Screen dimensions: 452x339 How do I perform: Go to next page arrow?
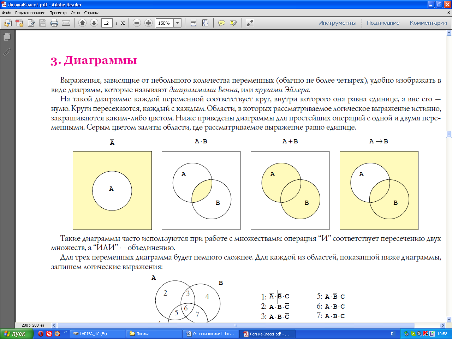point(94,23)
